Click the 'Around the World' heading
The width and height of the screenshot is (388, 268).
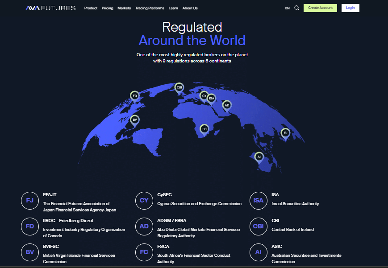(192, 40)
